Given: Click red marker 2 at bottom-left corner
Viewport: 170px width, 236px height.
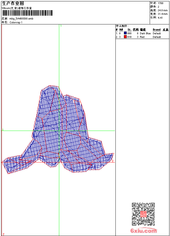Looking at the screenshot, I should click(x=4, y=234).
